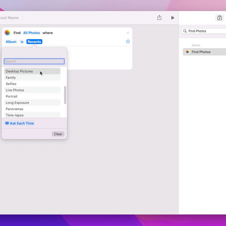226x226 pixels.
Task: Click the Find Photos action search field
Action: click(x=204, y=31)
